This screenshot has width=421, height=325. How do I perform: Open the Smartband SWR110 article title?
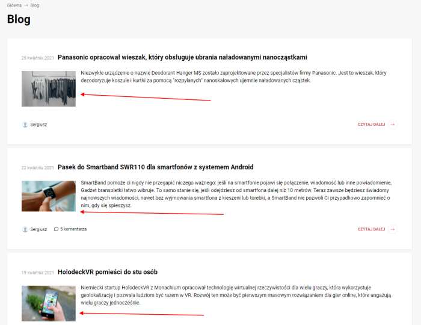[x=156, y=167]
